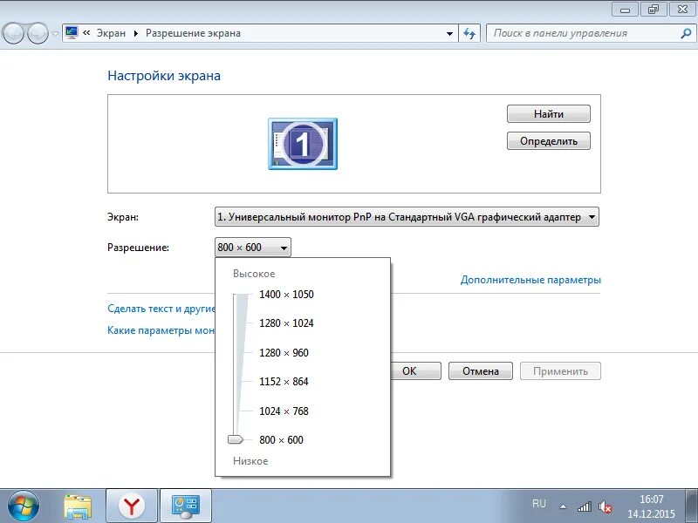This screenshot has width=698, height=523.
Task: Click the muted volume tray icon
Action: pyautogui.click(x=605, y=506)
